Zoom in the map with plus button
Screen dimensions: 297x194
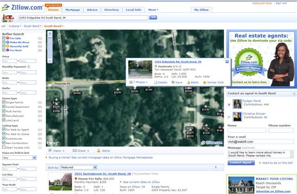[50, 33]
